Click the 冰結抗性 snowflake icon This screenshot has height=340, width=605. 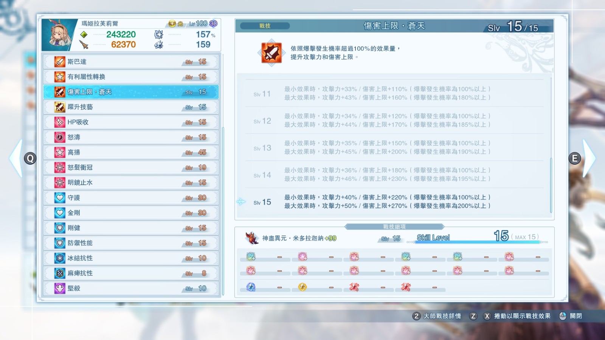(60, 258)
